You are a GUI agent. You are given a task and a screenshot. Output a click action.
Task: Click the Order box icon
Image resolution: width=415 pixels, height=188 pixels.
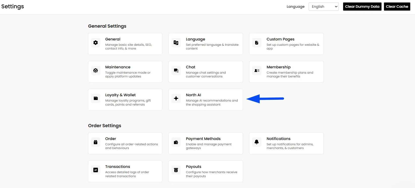point(96,142)
